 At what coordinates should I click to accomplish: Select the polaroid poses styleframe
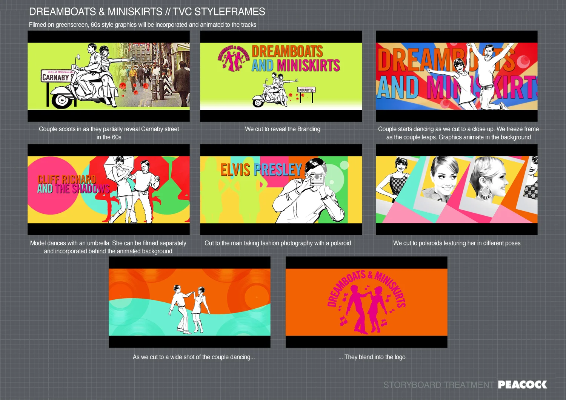457,190
